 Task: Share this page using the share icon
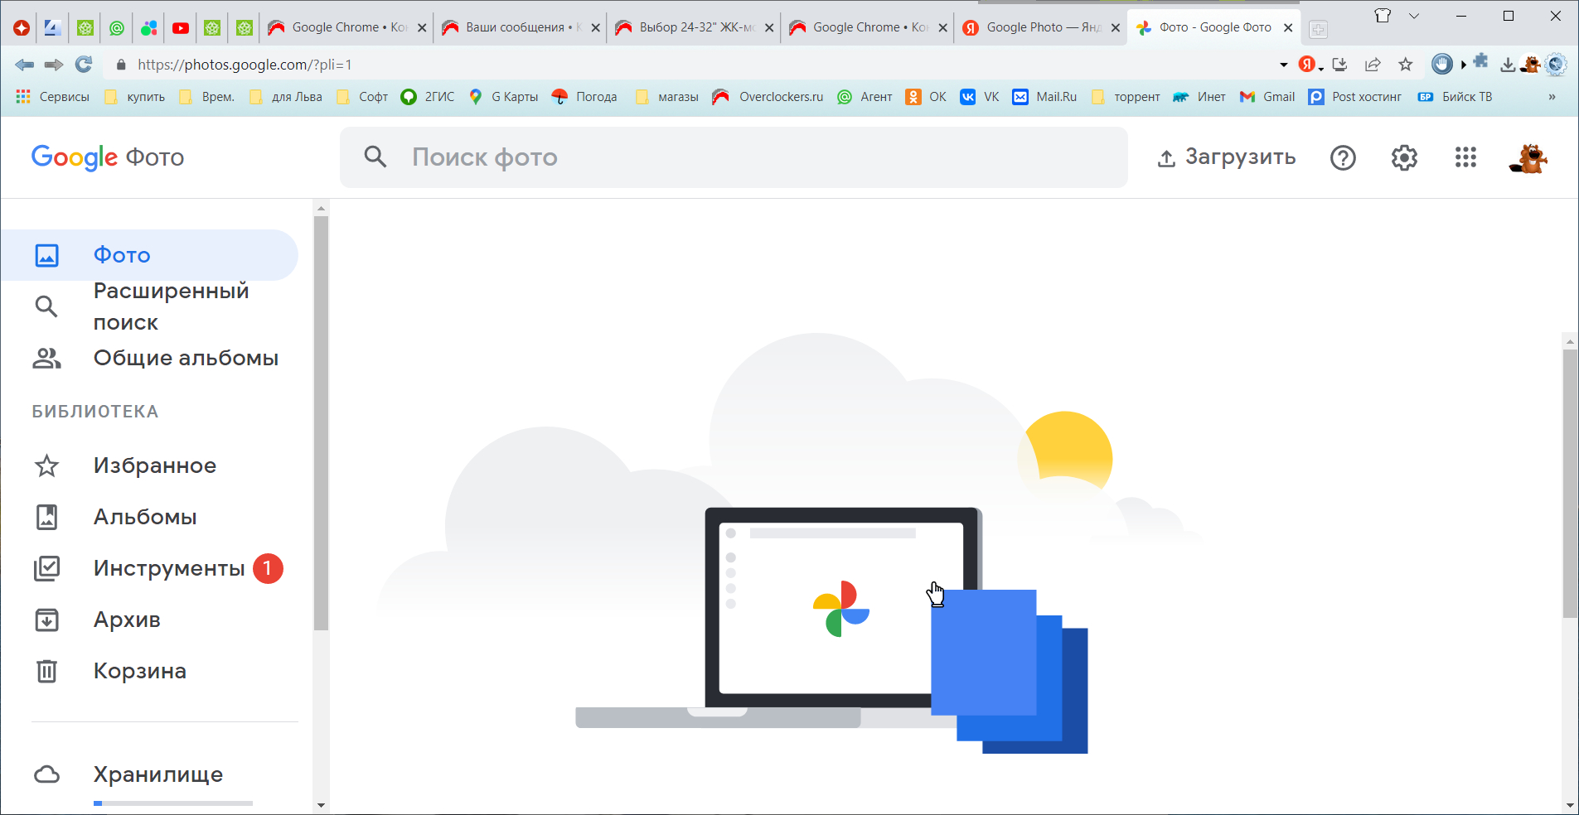[x=1373, y=65]
